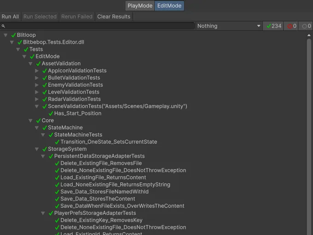Click the green check beside RadarValidationTests
The height and width of the screenshot is (235, 313).
pyautogui.click(x=45, y=99)
